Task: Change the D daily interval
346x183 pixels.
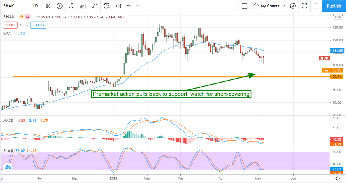Action: pos(36,6)
